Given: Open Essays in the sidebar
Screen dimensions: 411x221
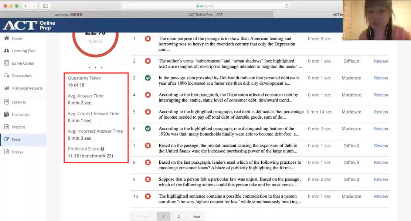Looking at the screenshot, I should pos(17,152).
